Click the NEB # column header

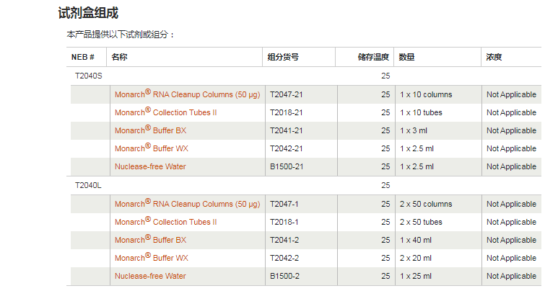tap(83, 57)
